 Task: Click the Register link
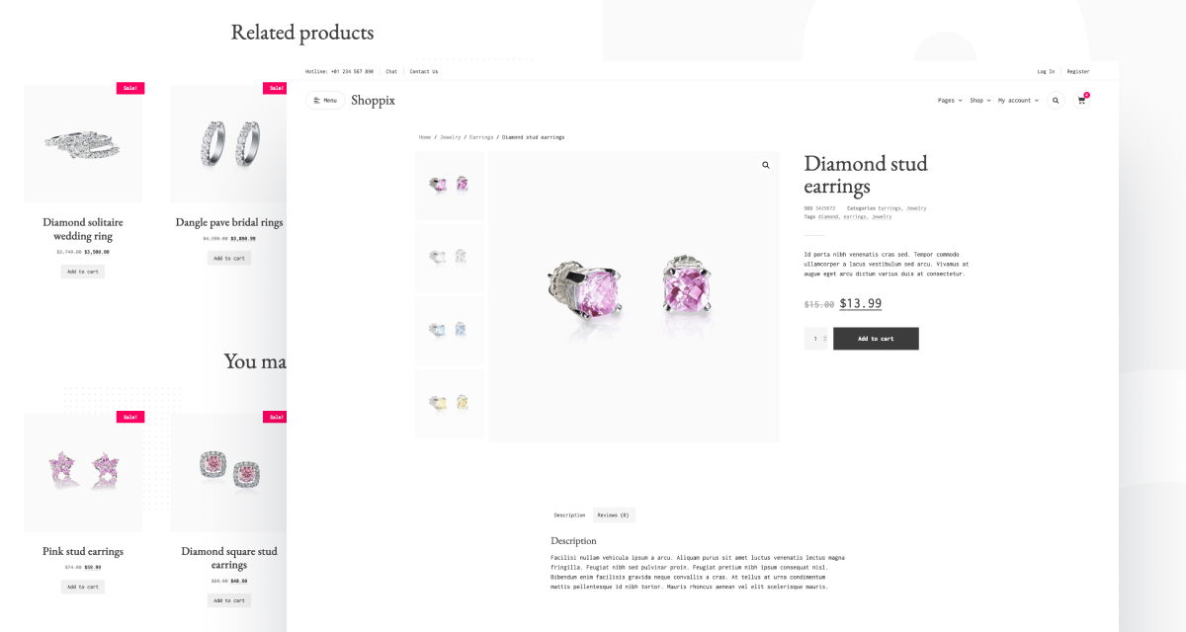click(x=1078, y=71)
